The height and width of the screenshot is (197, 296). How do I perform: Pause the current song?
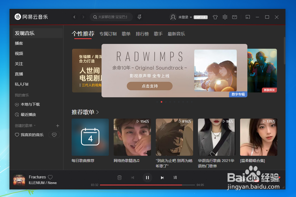tap(147, 178)
